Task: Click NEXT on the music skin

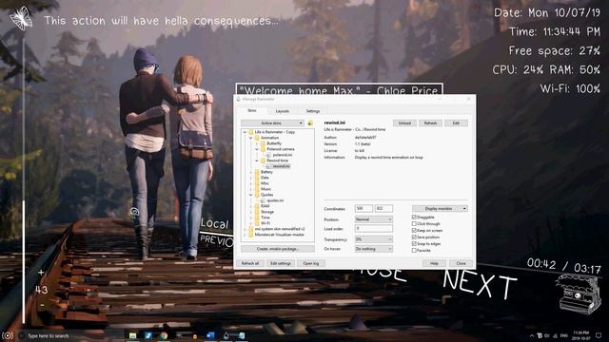Action: click(480, 285)
